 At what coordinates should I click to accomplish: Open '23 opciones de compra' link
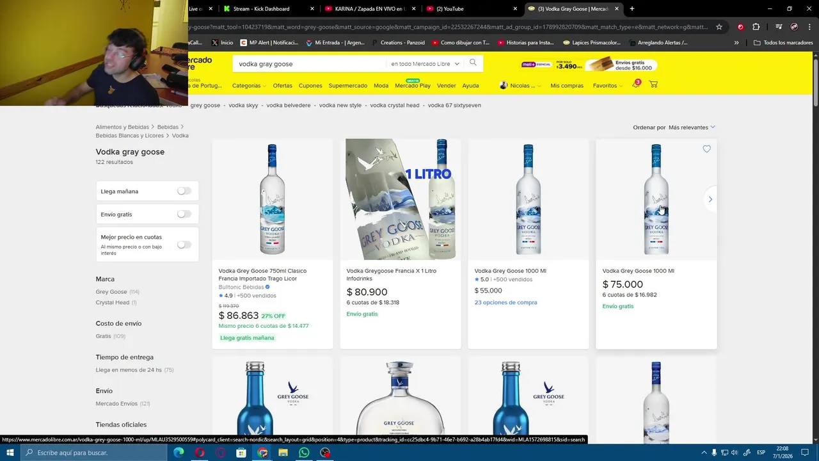[505, 302]
